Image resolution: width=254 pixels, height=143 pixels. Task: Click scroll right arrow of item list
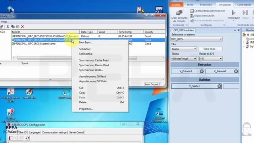tap(163, 58)
